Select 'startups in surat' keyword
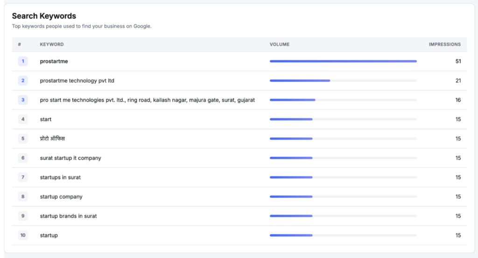 [60, 177]
